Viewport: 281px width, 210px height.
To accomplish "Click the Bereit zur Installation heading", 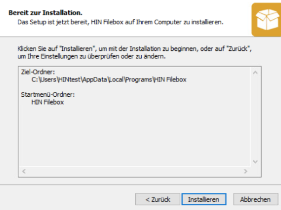I will pyautogui.click(x=45, y=13).
